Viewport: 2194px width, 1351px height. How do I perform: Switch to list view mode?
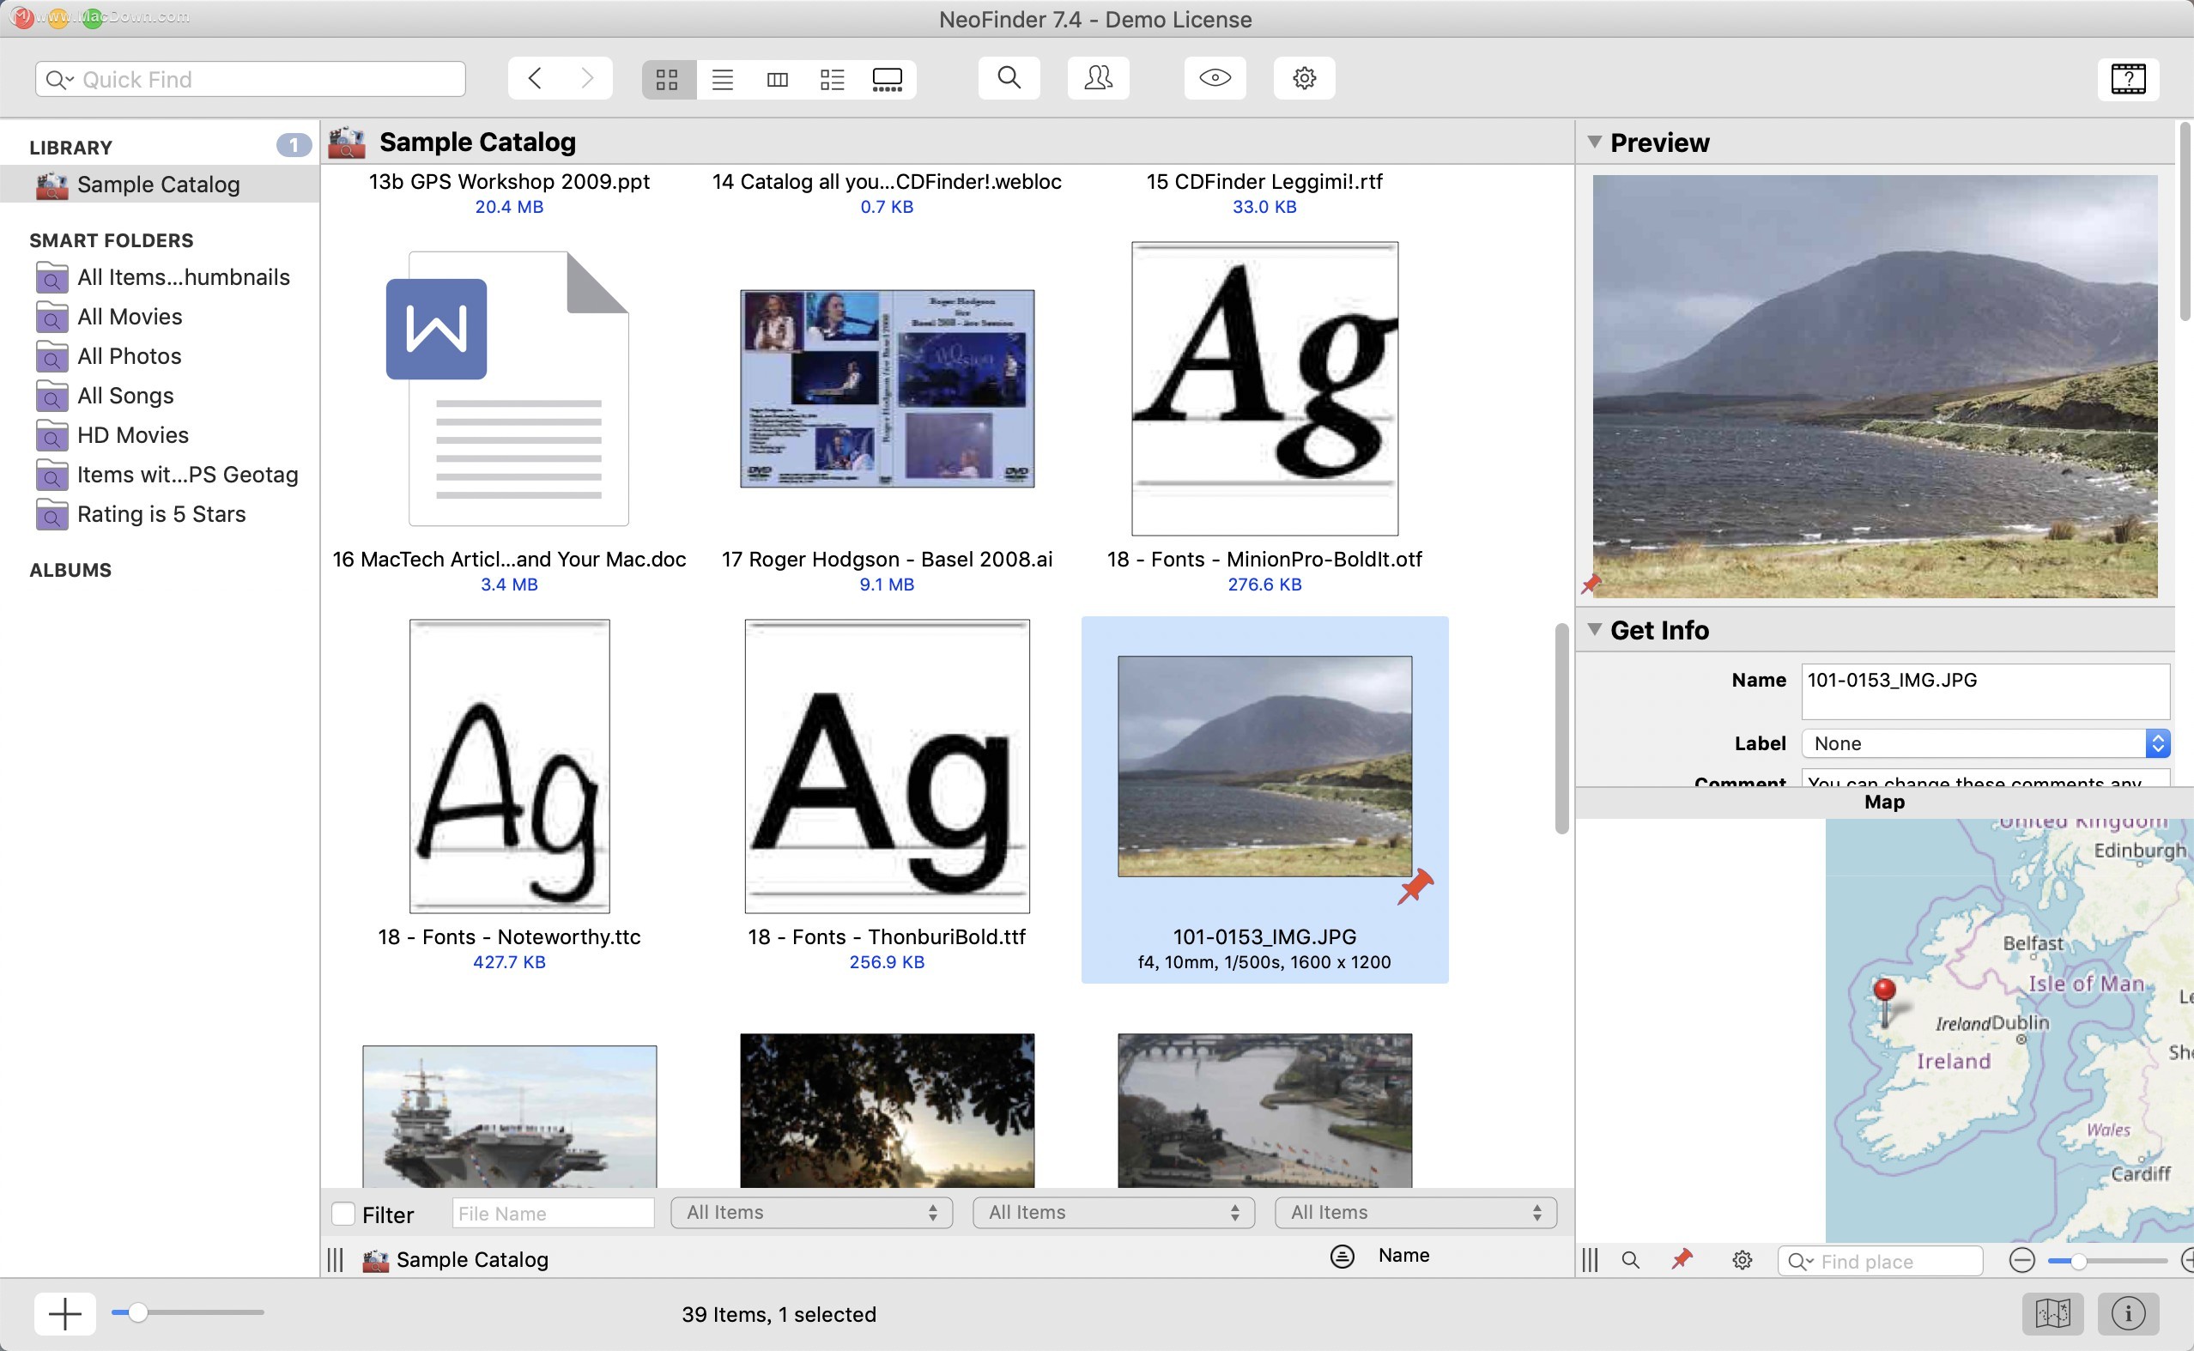(x=722, y=80)
